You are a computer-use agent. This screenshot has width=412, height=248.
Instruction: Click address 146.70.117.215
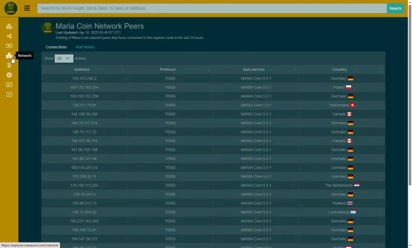click(x=84, y=123)
